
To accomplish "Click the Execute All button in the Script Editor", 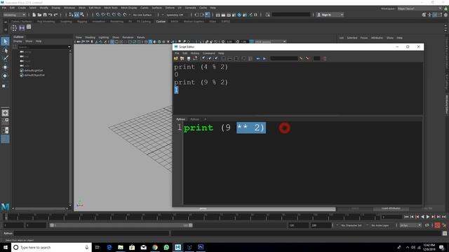I will pyautogui.click(x=258, y=59).
